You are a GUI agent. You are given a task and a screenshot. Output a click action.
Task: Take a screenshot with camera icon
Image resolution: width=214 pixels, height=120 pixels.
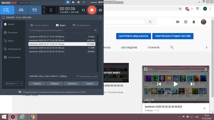pyautogui.click(x=100, y=10)
